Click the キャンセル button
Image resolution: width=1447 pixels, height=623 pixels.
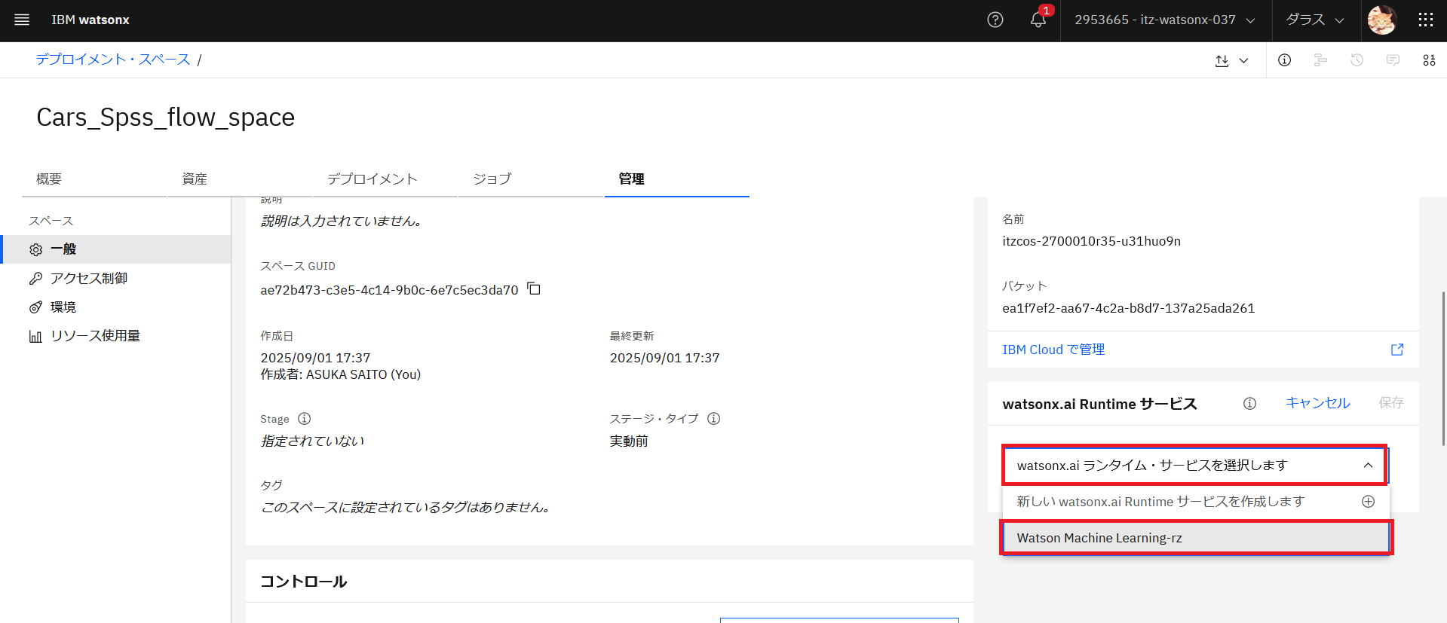[1317, 403]
